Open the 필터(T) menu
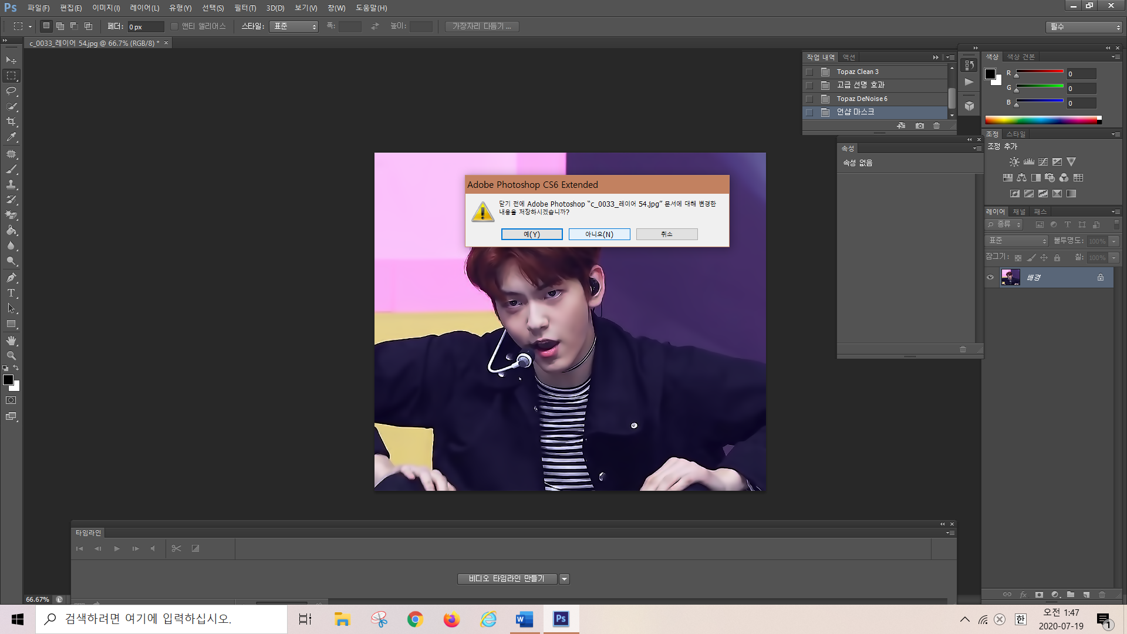The width and height of the screenshot is (1127, 634). (245, 8)
